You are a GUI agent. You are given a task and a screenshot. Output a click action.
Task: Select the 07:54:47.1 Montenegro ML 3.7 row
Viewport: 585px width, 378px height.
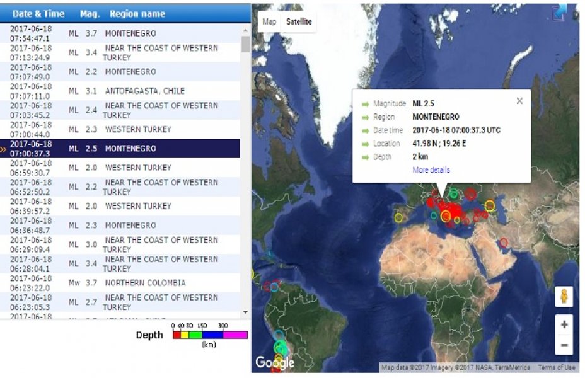coord(125,33)
